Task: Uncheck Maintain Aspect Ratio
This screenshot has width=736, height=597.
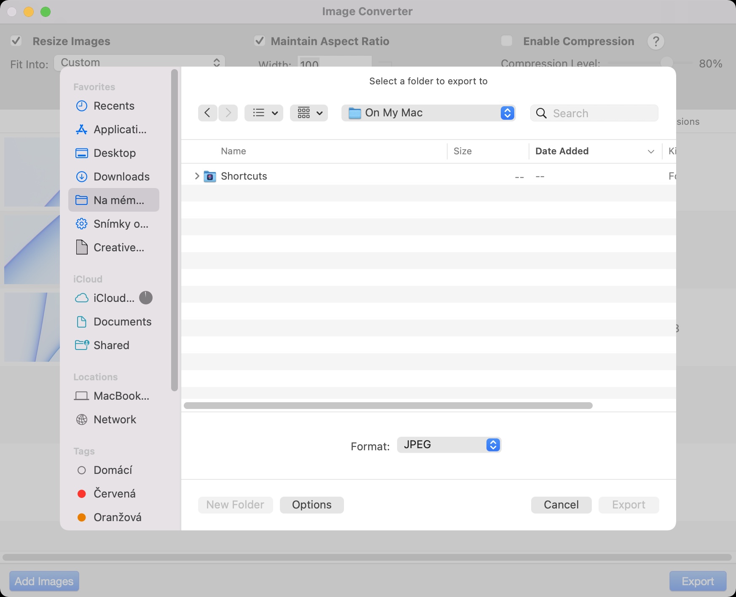Action: (260, 41)
